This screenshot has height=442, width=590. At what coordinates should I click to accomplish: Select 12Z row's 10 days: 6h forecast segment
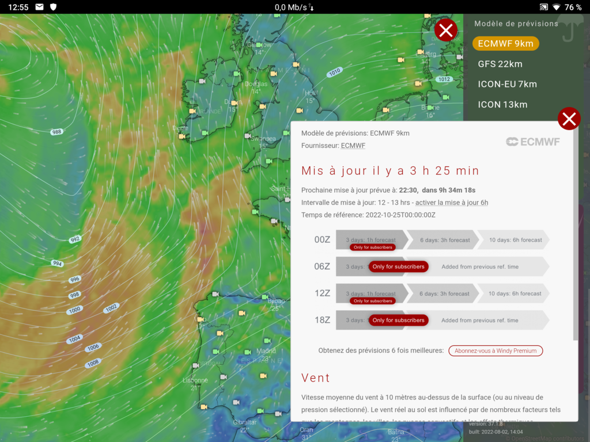click(516, 294)
